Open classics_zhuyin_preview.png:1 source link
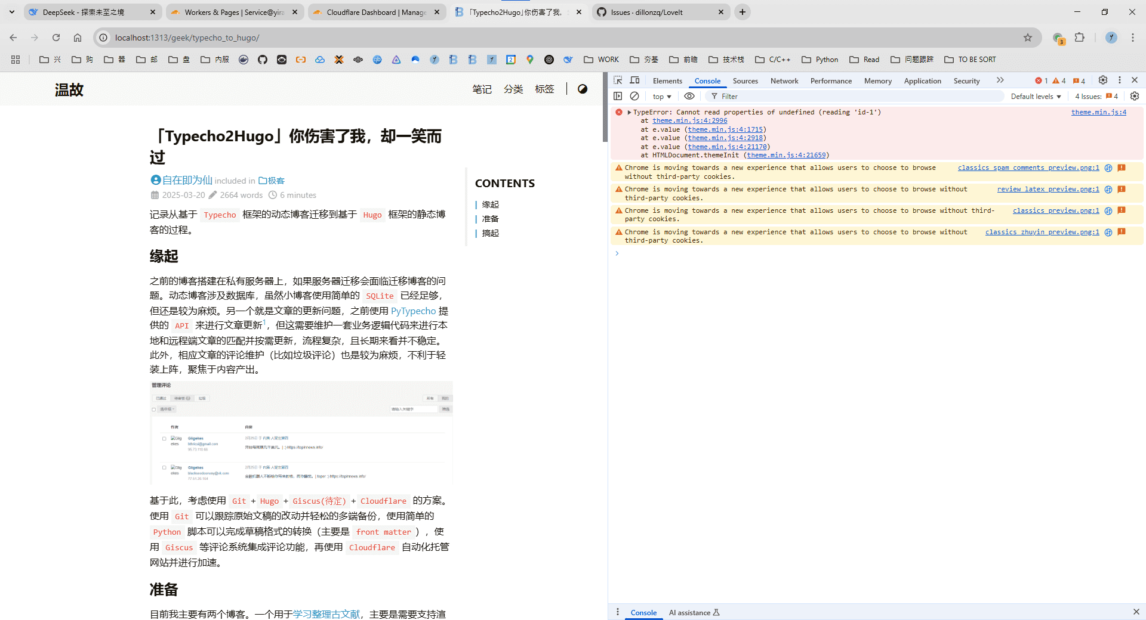Image resolution: width=1146 pixels, height=620 pixels. [x=1042, y=232]
